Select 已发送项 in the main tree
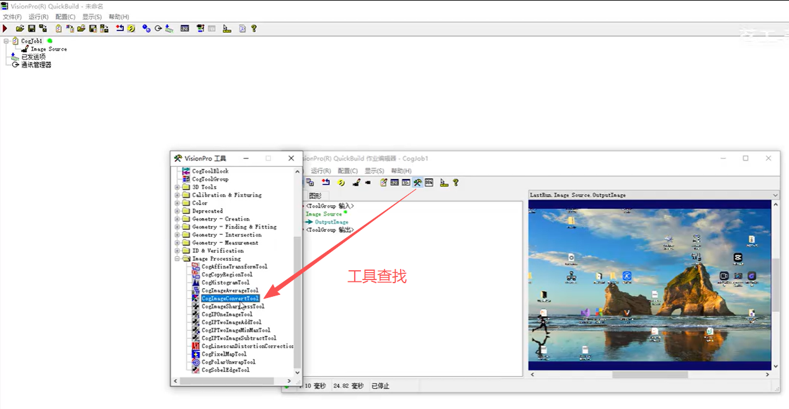 [x=33, y=56]
